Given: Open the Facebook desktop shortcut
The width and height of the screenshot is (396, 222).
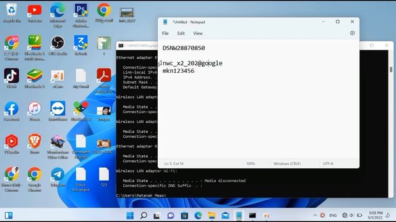Looking at the screenshot, I should coord(11,111).
